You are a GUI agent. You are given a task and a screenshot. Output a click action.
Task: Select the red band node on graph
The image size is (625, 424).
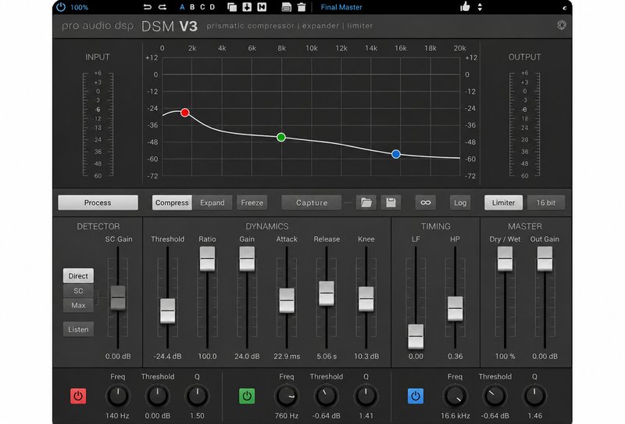pyautogui.click(x=184, y=113)
